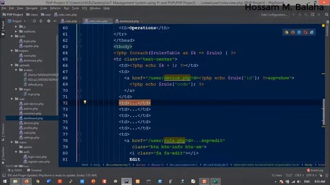This screenshot has height=185, width=330.
Task: Click Add Configuration button
Action: (274, 15)
